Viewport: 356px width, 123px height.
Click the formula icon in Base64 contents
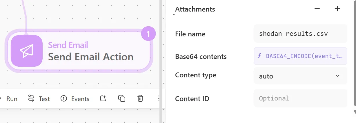pyautogui.click(x=259, y=56)
